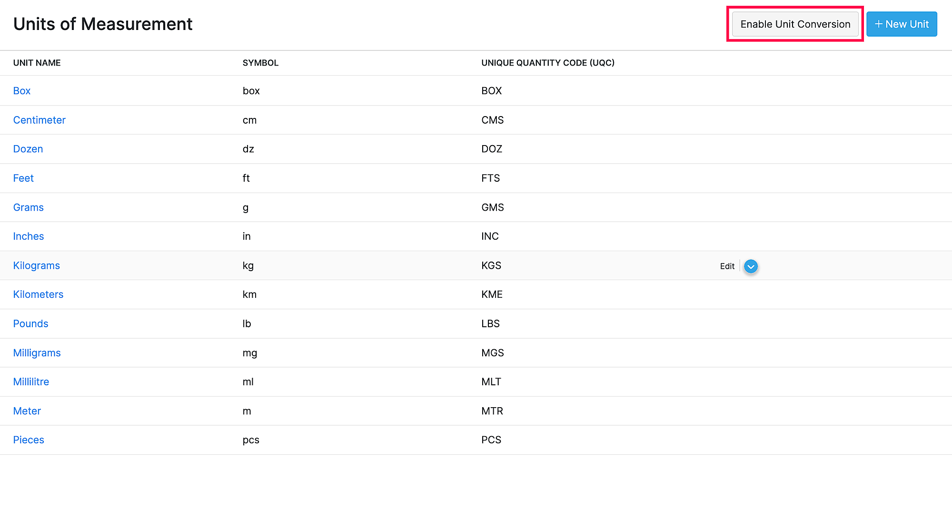Open the Centimeter unit link
The height and width of the screenshot is (508, 952).
(x=40, y=120)
